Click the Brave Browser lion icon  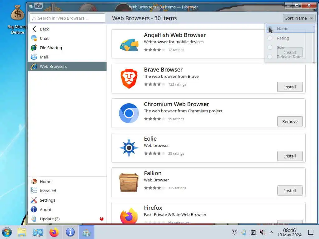[x=129, y=79]
